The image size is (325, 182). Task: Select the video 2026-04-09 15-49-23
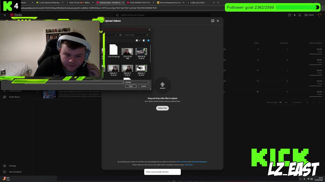pyautogui.click(x=141, y=54)
